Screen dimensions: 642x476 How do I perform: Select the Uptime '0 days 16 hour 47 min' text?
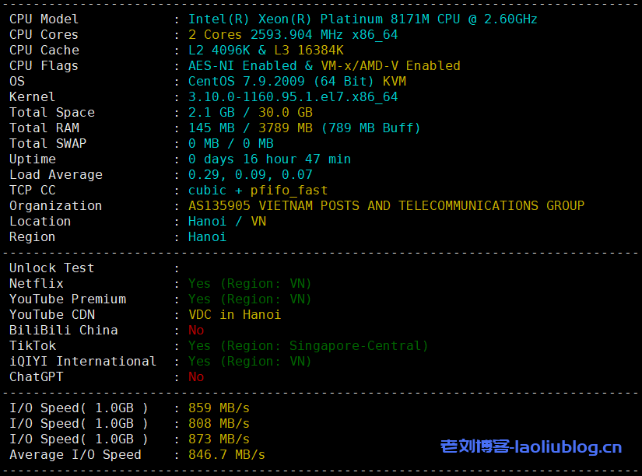point(269,159)
